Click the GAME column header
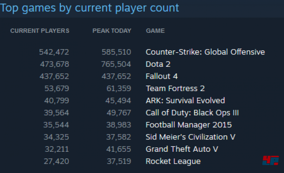Screen dimensions: 284x173 (155, 31)
